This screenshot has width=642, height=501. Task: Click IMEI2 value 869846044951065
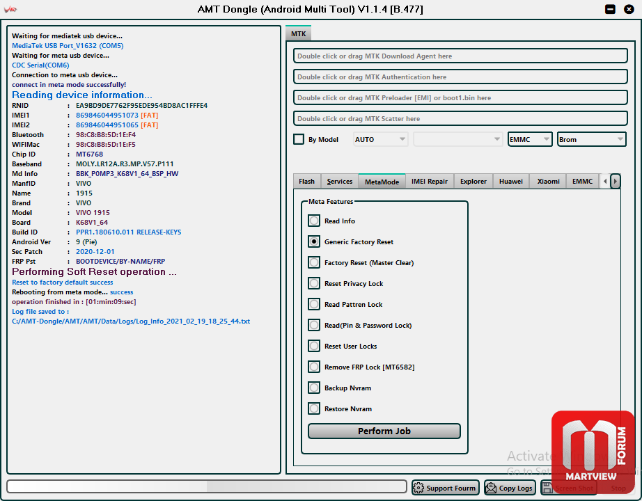(x=107, y=125)
